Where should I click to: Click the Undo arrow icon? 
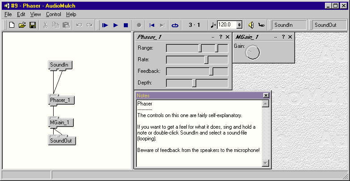click(x=79, y=25)
